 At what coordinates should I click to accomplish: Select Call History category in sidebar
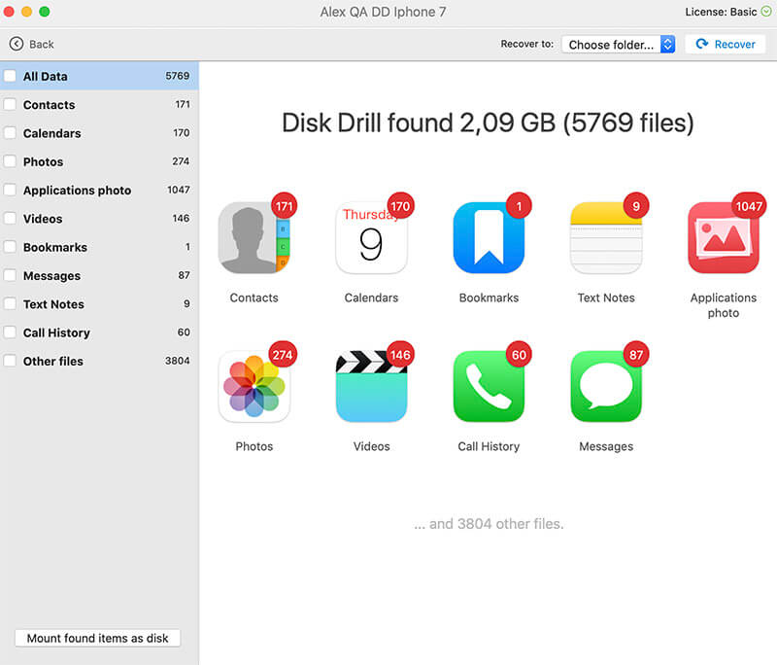[99, 332]
